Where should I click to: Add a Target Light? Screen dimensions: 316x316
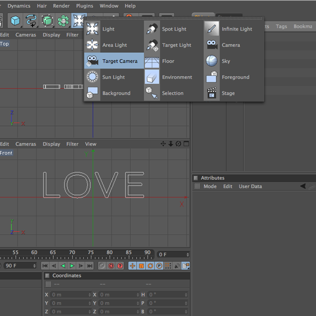(x=173, y=45)
